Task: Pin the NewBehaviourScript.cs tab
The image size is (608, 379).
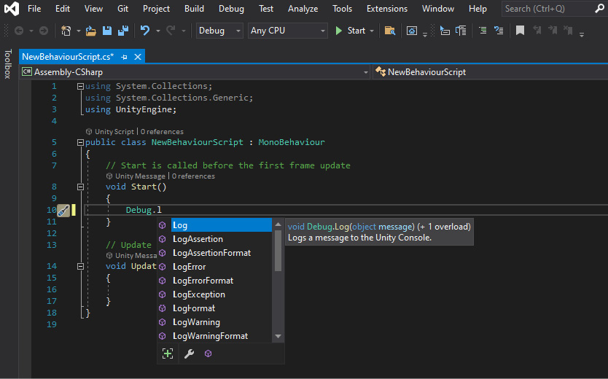Action: point(124,57)
